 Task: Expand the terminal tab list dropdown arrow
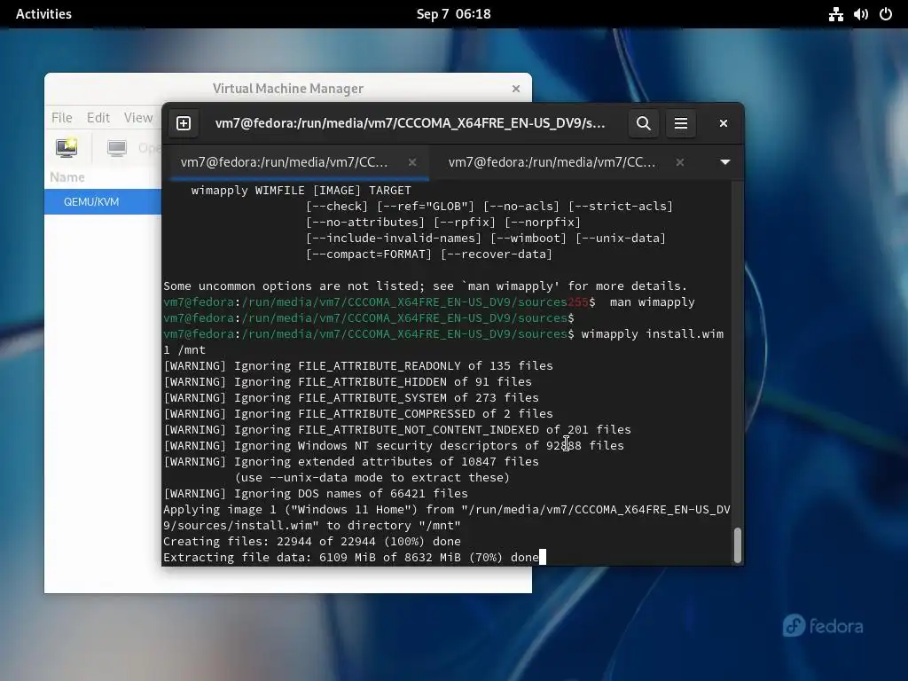point(725,162)
